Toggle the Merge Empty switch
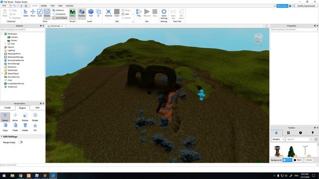This screenshot has height=179, width=319. point(20,142)
